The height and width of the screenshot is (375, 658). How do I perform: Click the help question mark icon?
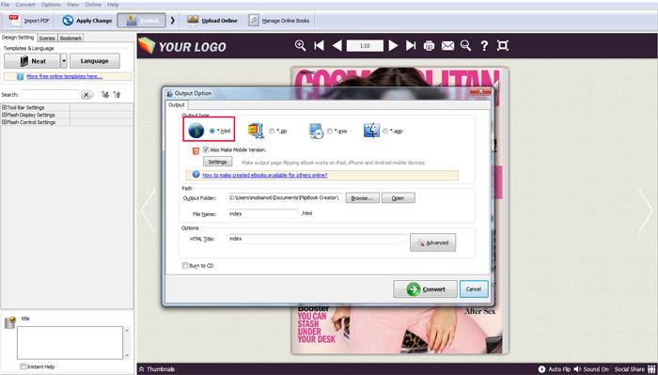(x=484, y=45)
